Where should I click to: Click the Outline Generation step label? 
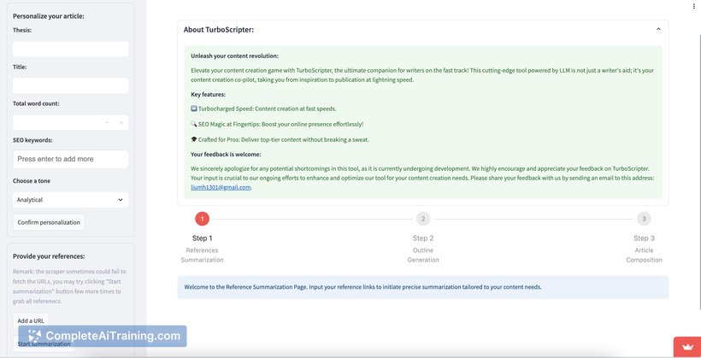423,255
